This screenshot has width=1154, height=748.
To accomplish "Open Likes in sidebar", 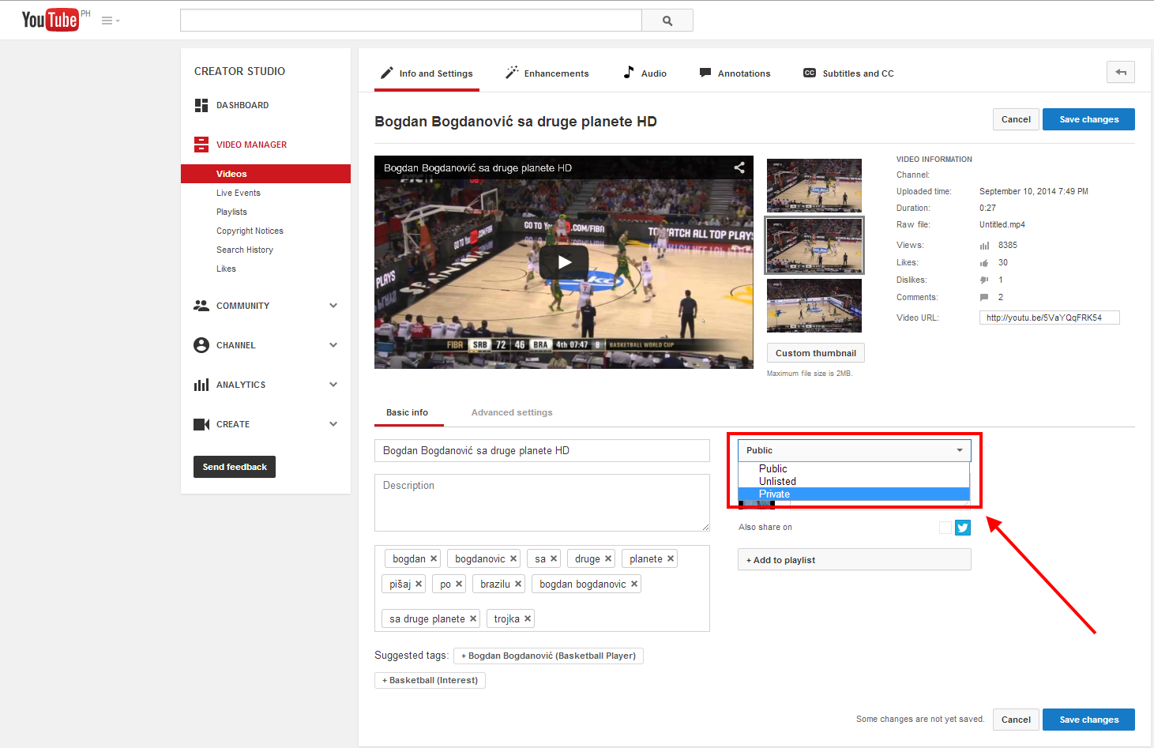I will (226, 269).
